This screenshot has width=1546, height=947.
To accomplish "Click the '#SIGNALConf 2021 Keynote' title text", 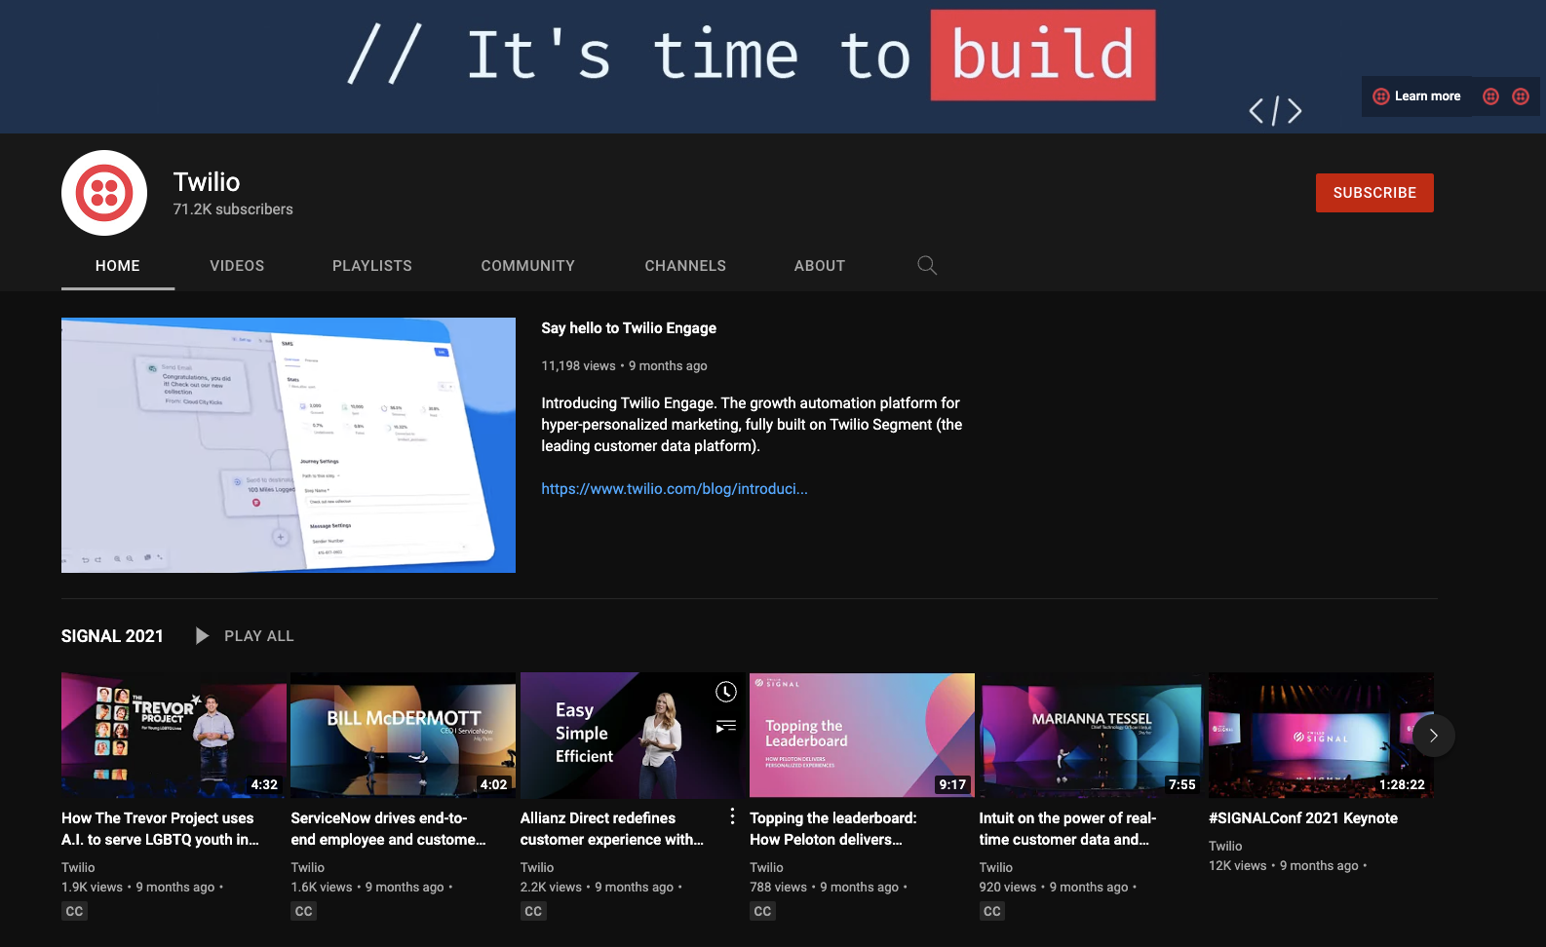I will [1303, 818].
